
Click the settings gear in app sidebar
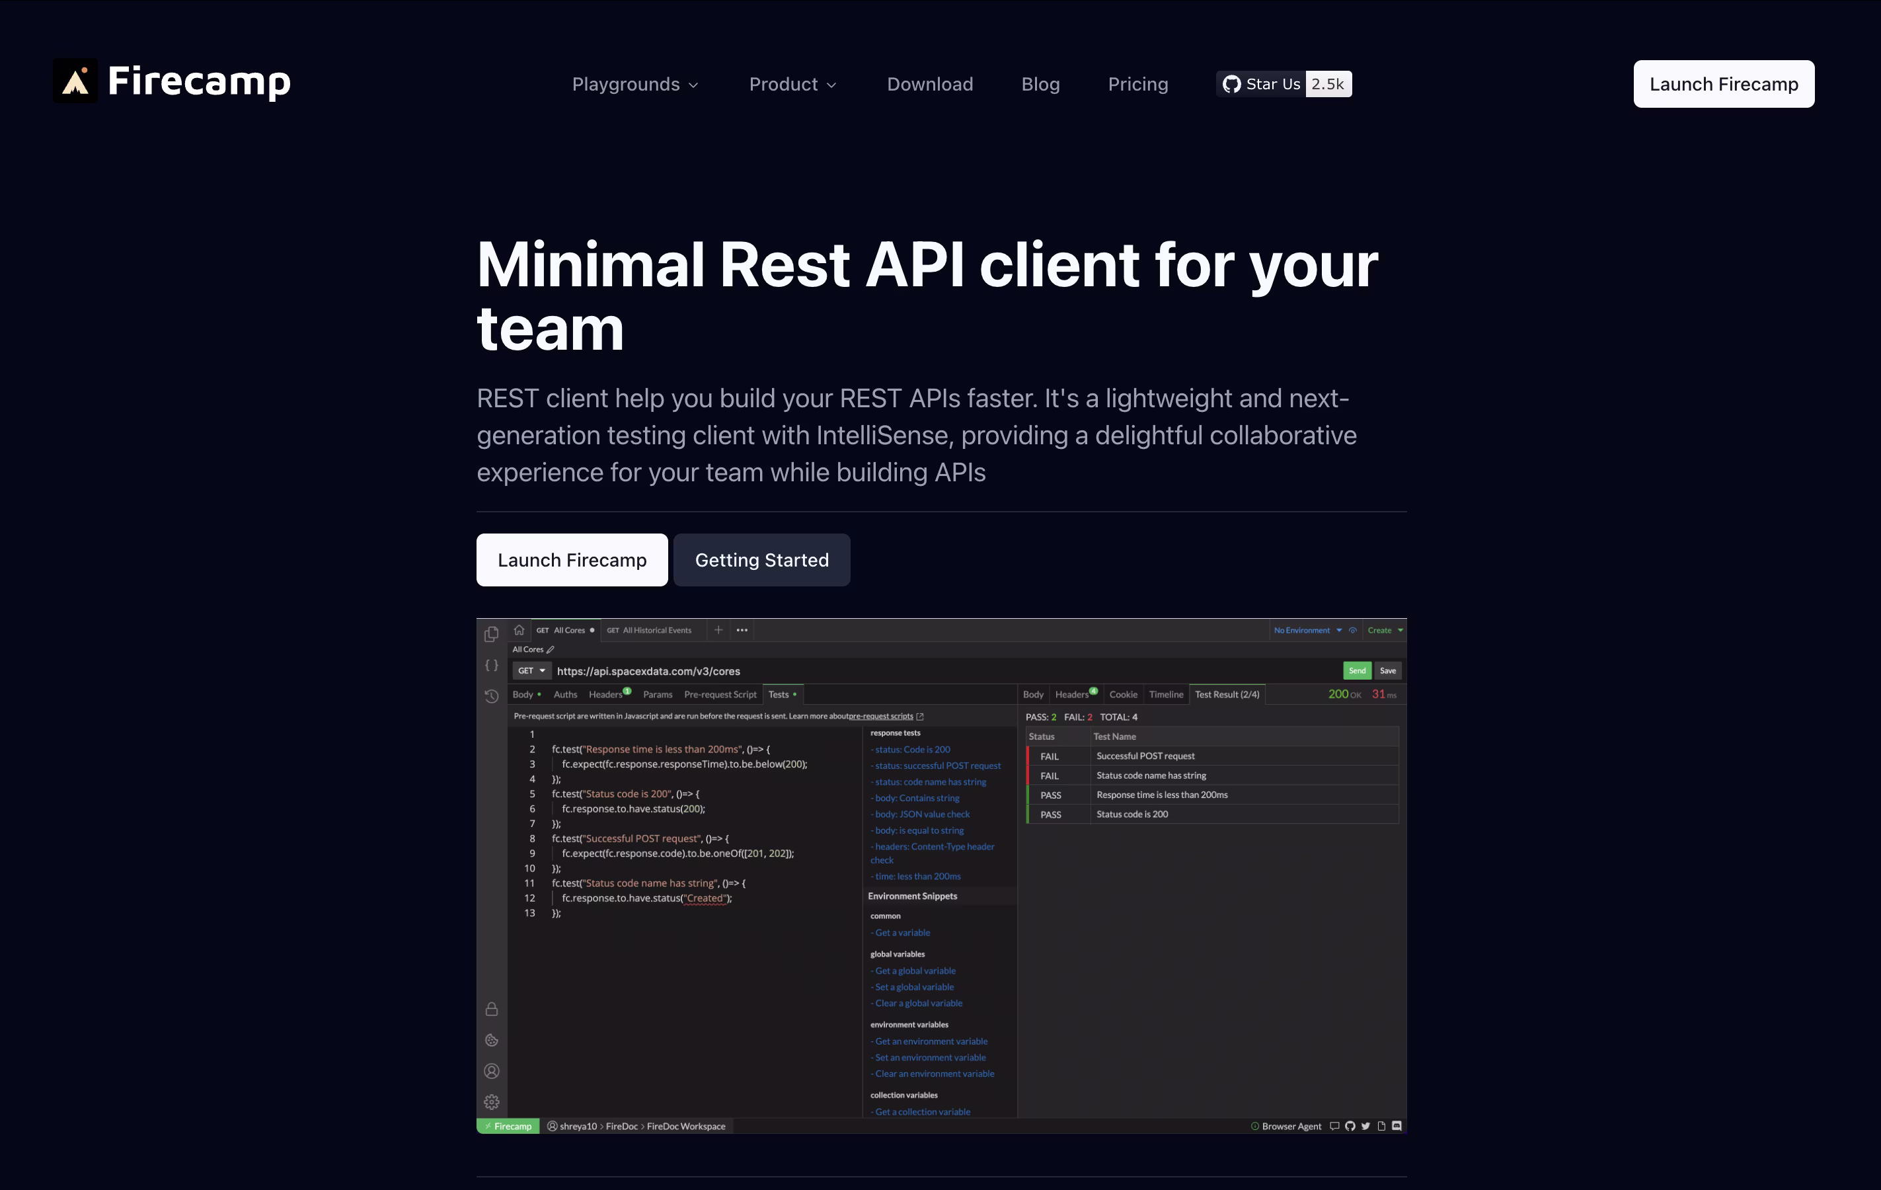tap(491, 1101)
